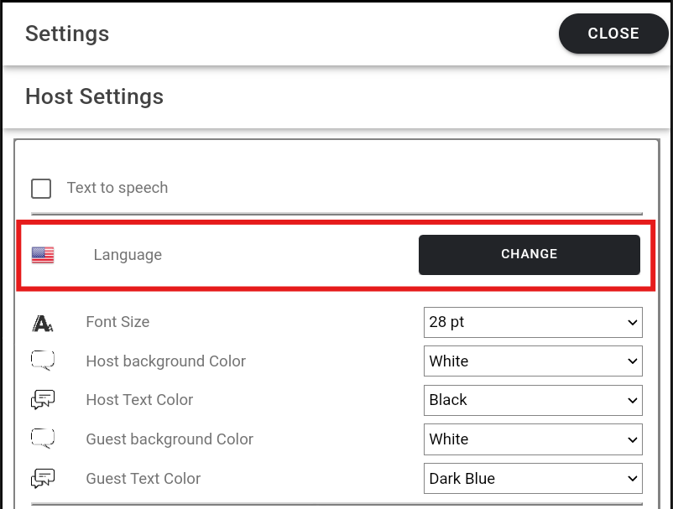The width and height of the screenshot is (673, 509).
Task: Open the Font Size 28 pt dropdown
Action: [x=533, y=322]
